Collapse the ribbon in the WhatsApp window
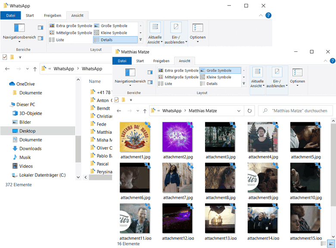 pos(261,16)
